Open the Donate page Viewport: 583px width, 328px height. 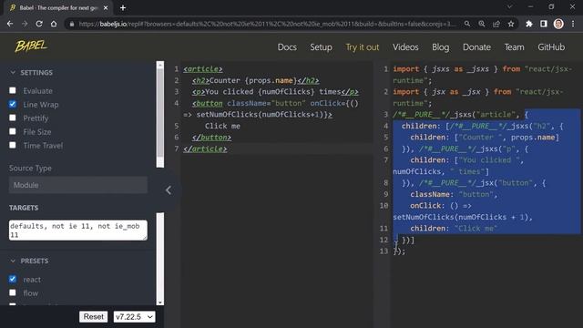pos(476,47)
